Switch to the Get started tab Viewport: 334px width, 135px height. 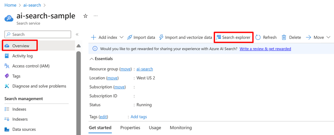[100, 128]
